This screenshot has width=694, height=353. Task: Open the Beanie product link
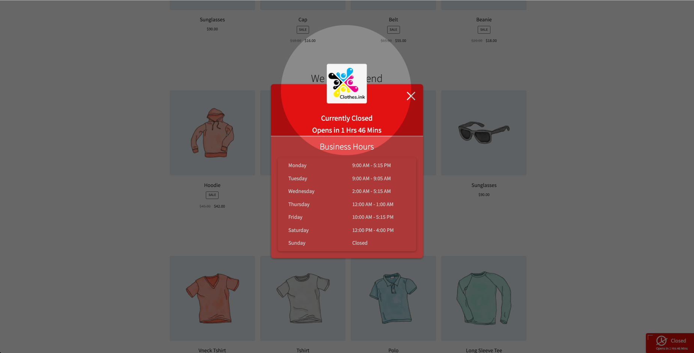484,19
